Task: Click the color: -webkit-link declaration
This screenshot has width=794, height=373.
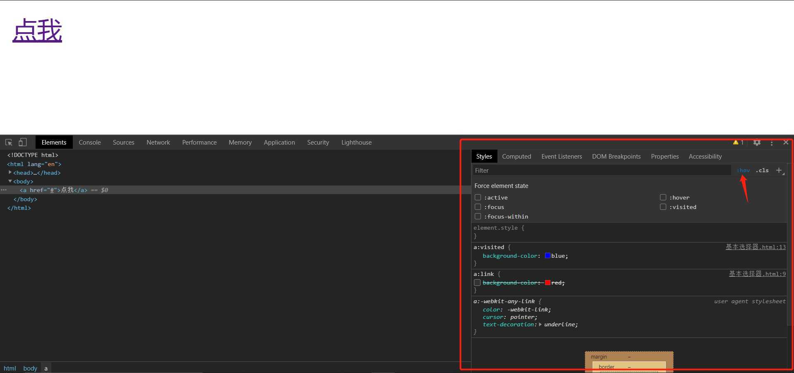Action: point(517,309)
